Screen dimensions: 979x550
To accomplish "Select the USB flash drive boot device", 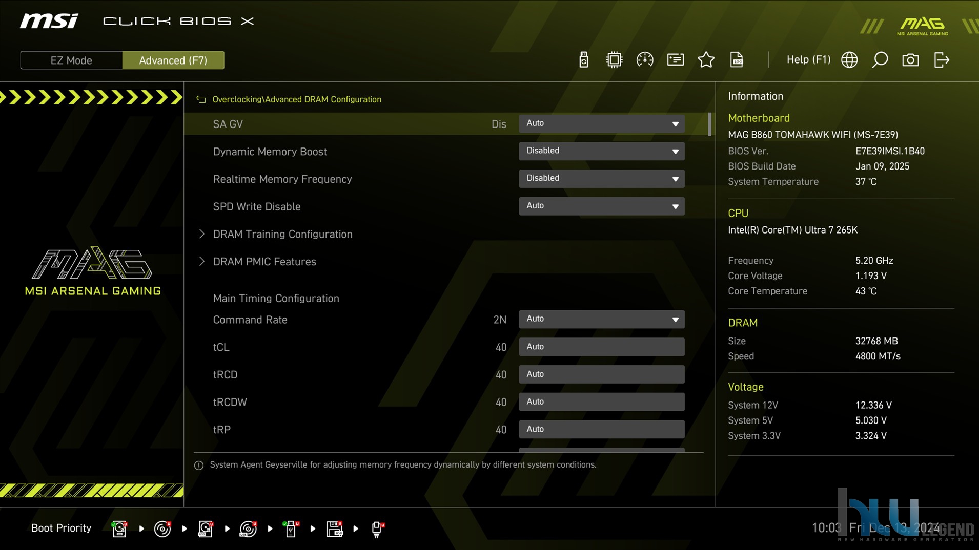I will (291, 528).
